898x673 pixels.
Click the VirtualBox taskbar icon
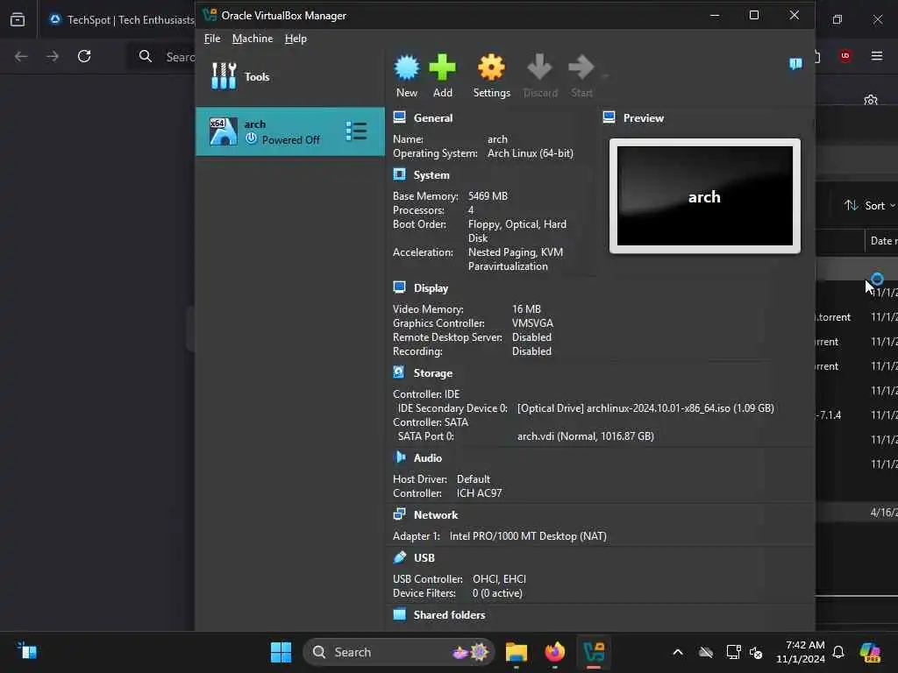click(x=594, y=652)
